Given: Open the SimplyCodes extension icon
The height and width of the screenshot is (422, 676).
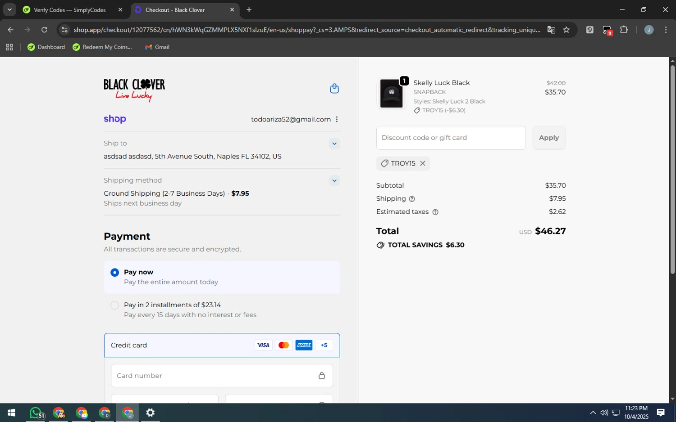Looking at the screenshot, I should coord(589,30).
